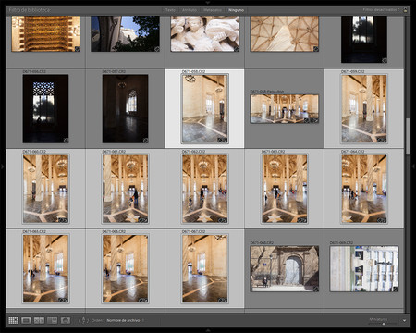Click the badge icons on D671-061.CR2
Viewport: 416px width, 333px height.
coord(142,220)
